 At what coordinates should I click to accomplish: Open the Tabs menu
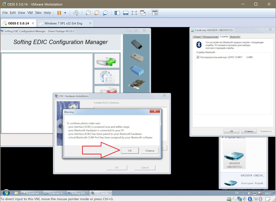38,13
